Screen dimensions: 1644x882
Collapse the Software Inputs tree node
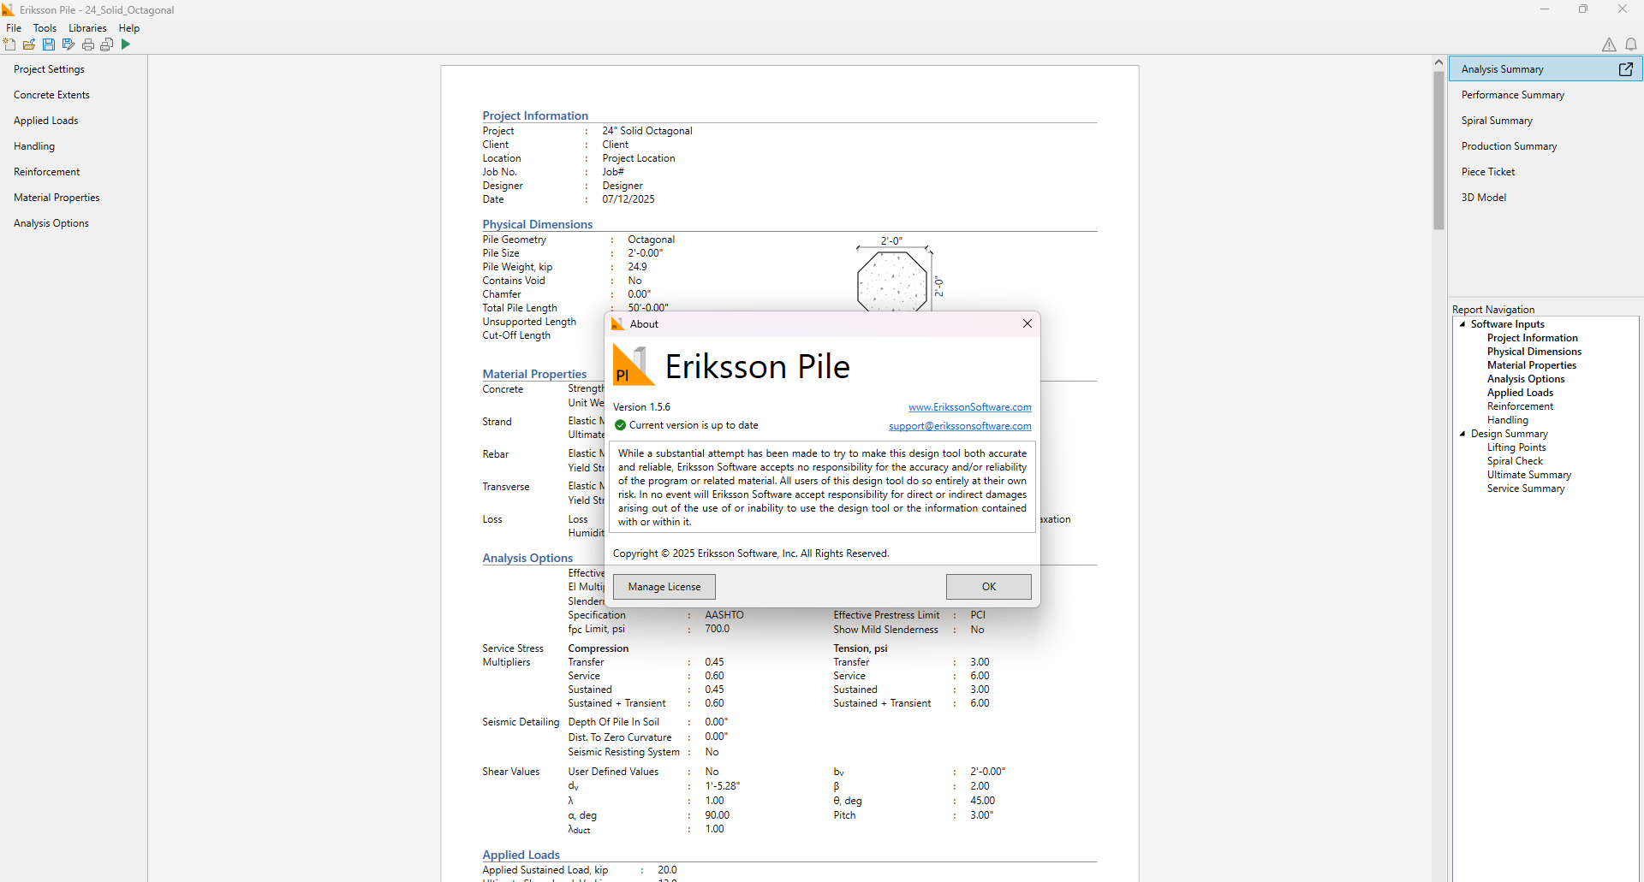pyautogui.click(x=1462, y=324)
